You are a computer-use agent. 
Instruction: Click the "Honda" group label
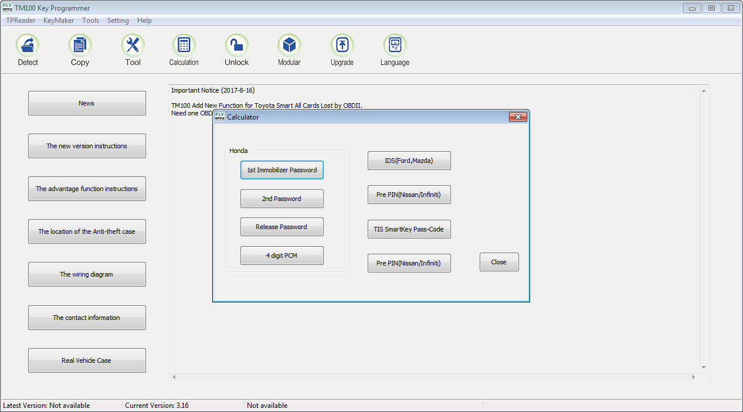239,151
